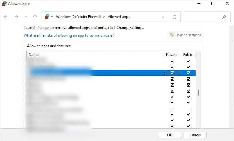Enable the unchecked Public checkbox
234x141 pixels.
click(188, 109)
